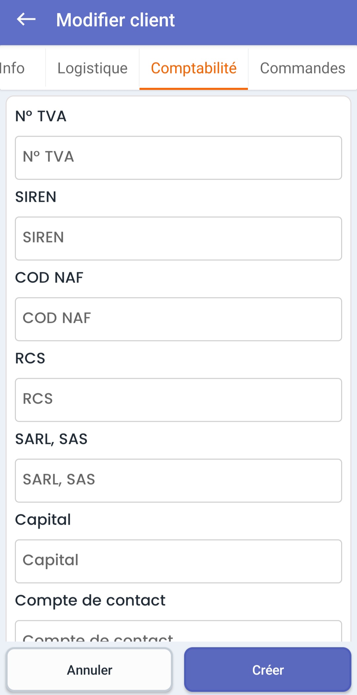Viewport: 357px width, 695px height.
Task: Cancel with the Annuler button
Action: tap(89, 670)
